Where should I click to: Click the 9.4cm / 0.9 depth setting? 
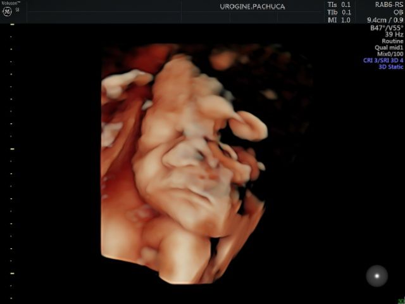click(385, 20)
